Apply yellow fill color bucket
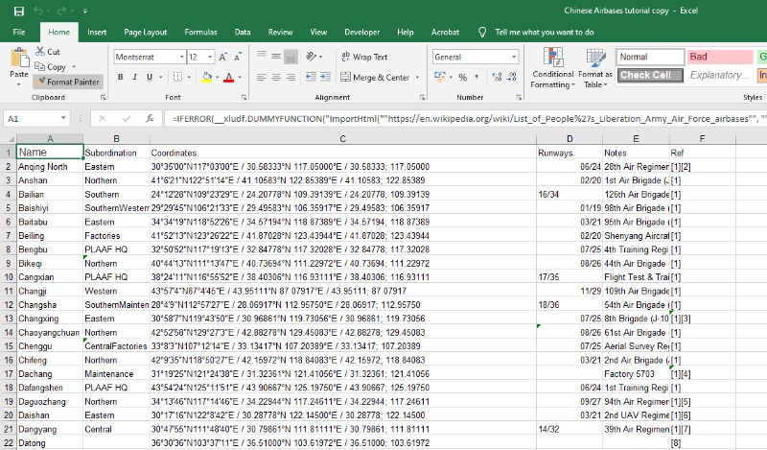The width and height of the screenshot is (767, 450). (x=206, y=77)
